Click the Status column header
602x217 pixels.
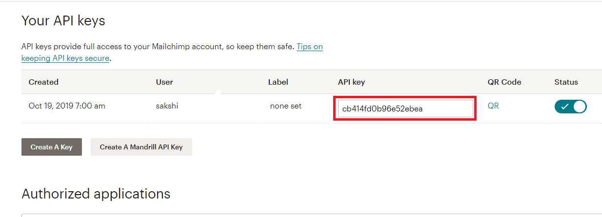[x=566, y=82]
